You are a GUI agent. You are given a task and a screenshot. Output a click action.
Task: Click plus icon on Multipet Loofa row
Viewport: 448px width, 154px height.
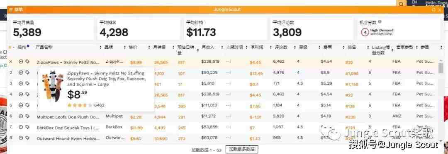(21, 116)
